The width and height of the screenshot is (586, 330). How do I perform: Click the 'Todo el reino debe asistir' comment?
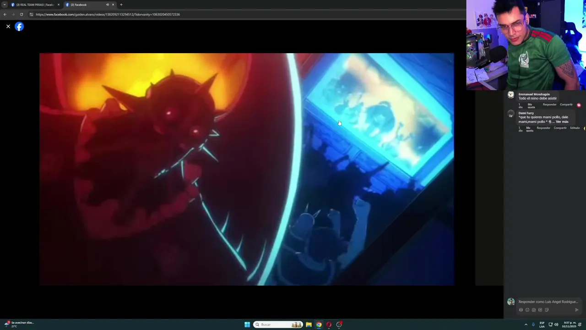(x=537, y=99)
